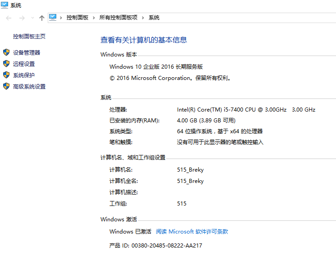Click the 计算机描述 label
The image size is (336, 257).
(124, 192)
